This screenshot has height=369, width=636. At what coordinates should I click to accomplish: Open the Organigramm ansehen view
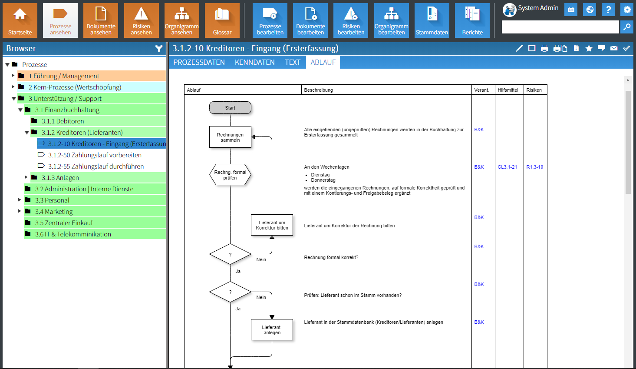pos(181,20)
